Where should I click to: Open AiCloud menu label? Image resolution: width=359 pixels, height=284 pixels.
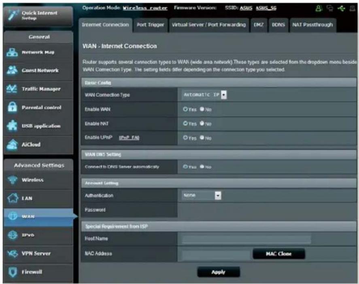pos(31,144)
